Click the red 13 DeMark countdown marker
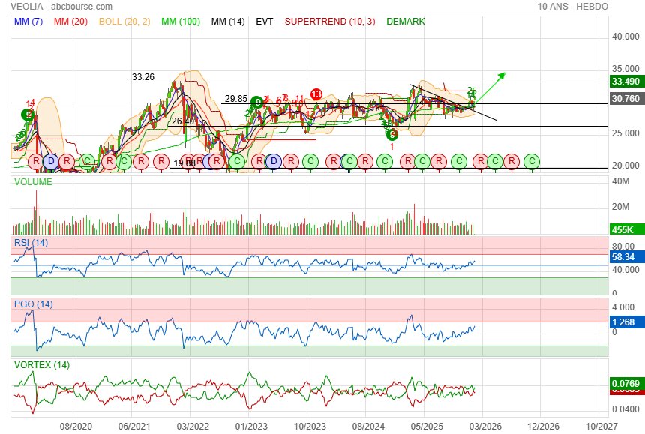This screenshot has height=434, width=645. tap(316, 94)
